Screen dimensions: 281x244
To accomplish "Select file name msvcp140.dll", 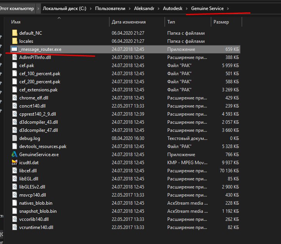I will 32,195.
